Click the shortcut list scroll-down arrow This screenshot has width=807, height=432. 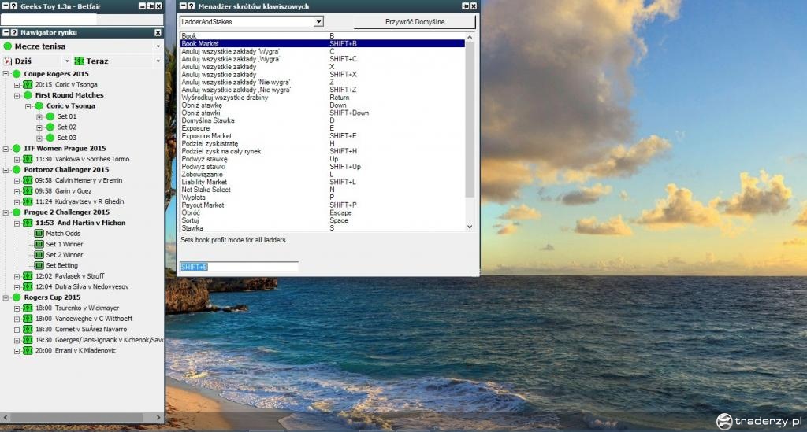(x=470, y=227)
